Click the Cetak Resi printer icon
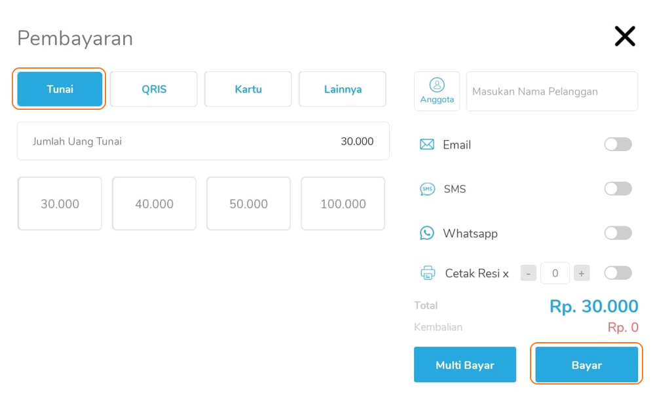 (x=428, y=273)
